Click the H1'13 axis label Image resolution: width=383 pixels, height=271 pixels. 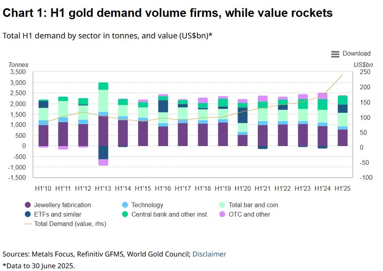point(103,188)
